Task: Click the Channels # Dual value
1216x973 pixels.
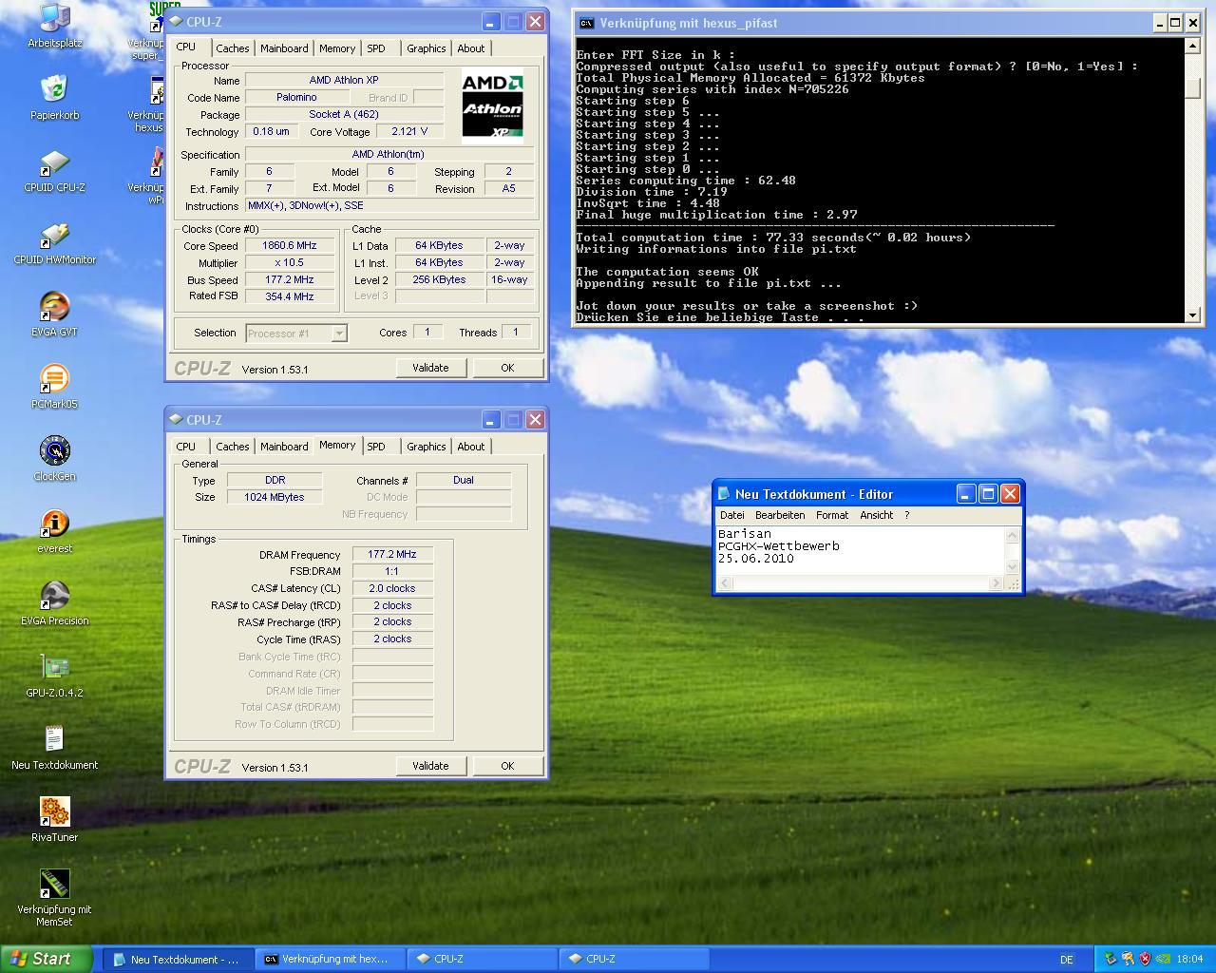Action: click(464, 480)
